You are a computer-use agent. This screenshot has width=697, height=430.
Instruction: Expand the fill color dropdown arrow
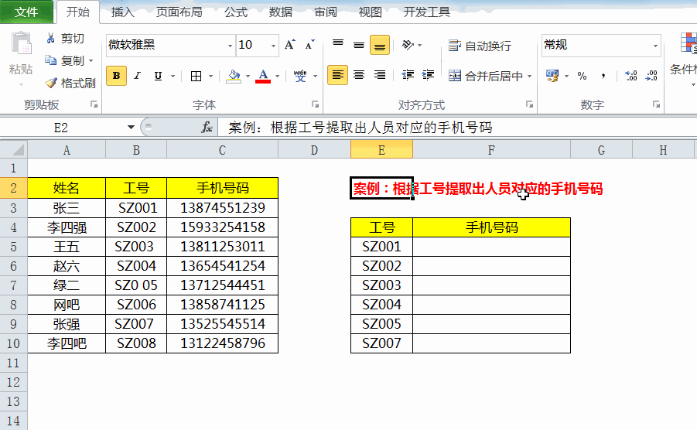248,76
